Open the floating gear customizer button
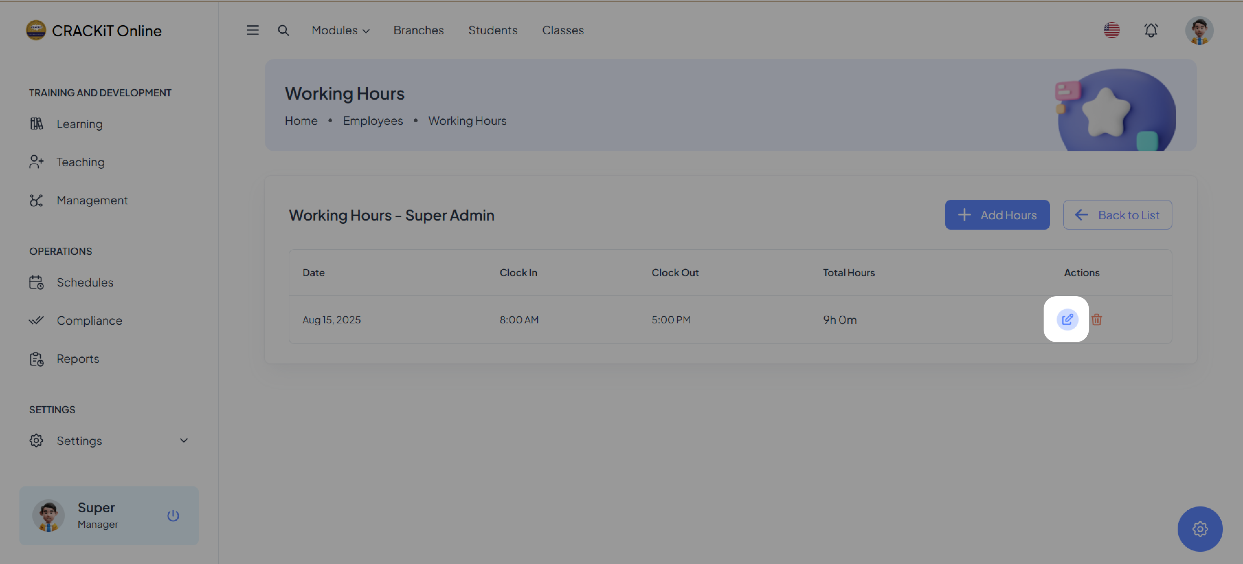 click(x=1200, y=529)
